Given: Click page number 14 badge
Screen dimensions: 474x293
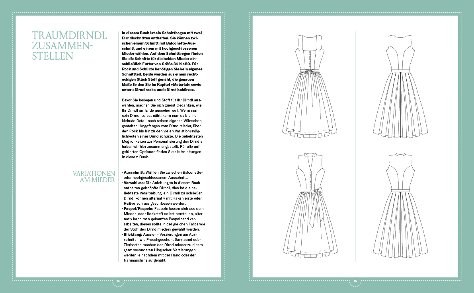Looking at the screenshot, I should (x=118, y=281).
